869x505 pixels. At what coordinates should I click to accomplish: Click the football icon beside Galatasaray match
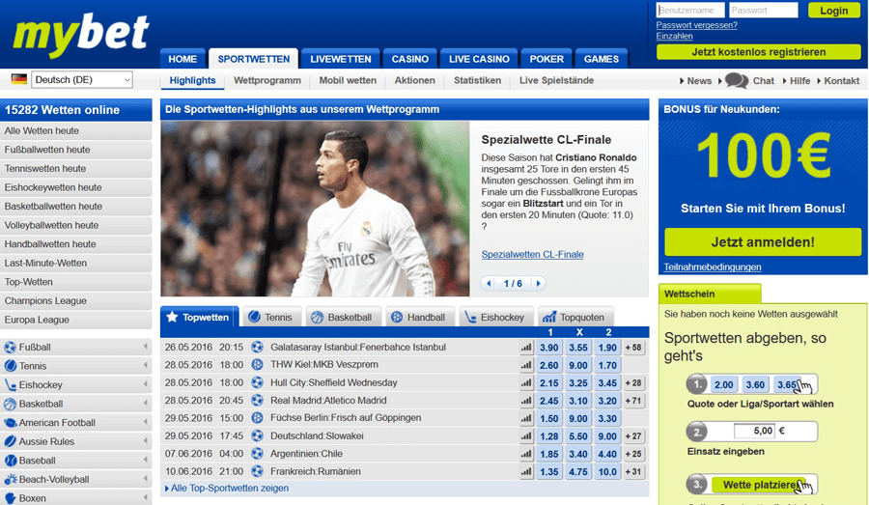[x=257, y=347]
